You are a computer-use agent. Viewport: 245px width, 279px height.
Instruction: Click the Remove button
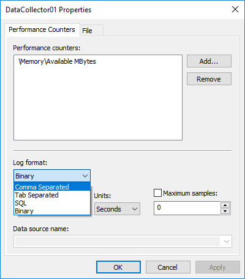click(209, 79)
